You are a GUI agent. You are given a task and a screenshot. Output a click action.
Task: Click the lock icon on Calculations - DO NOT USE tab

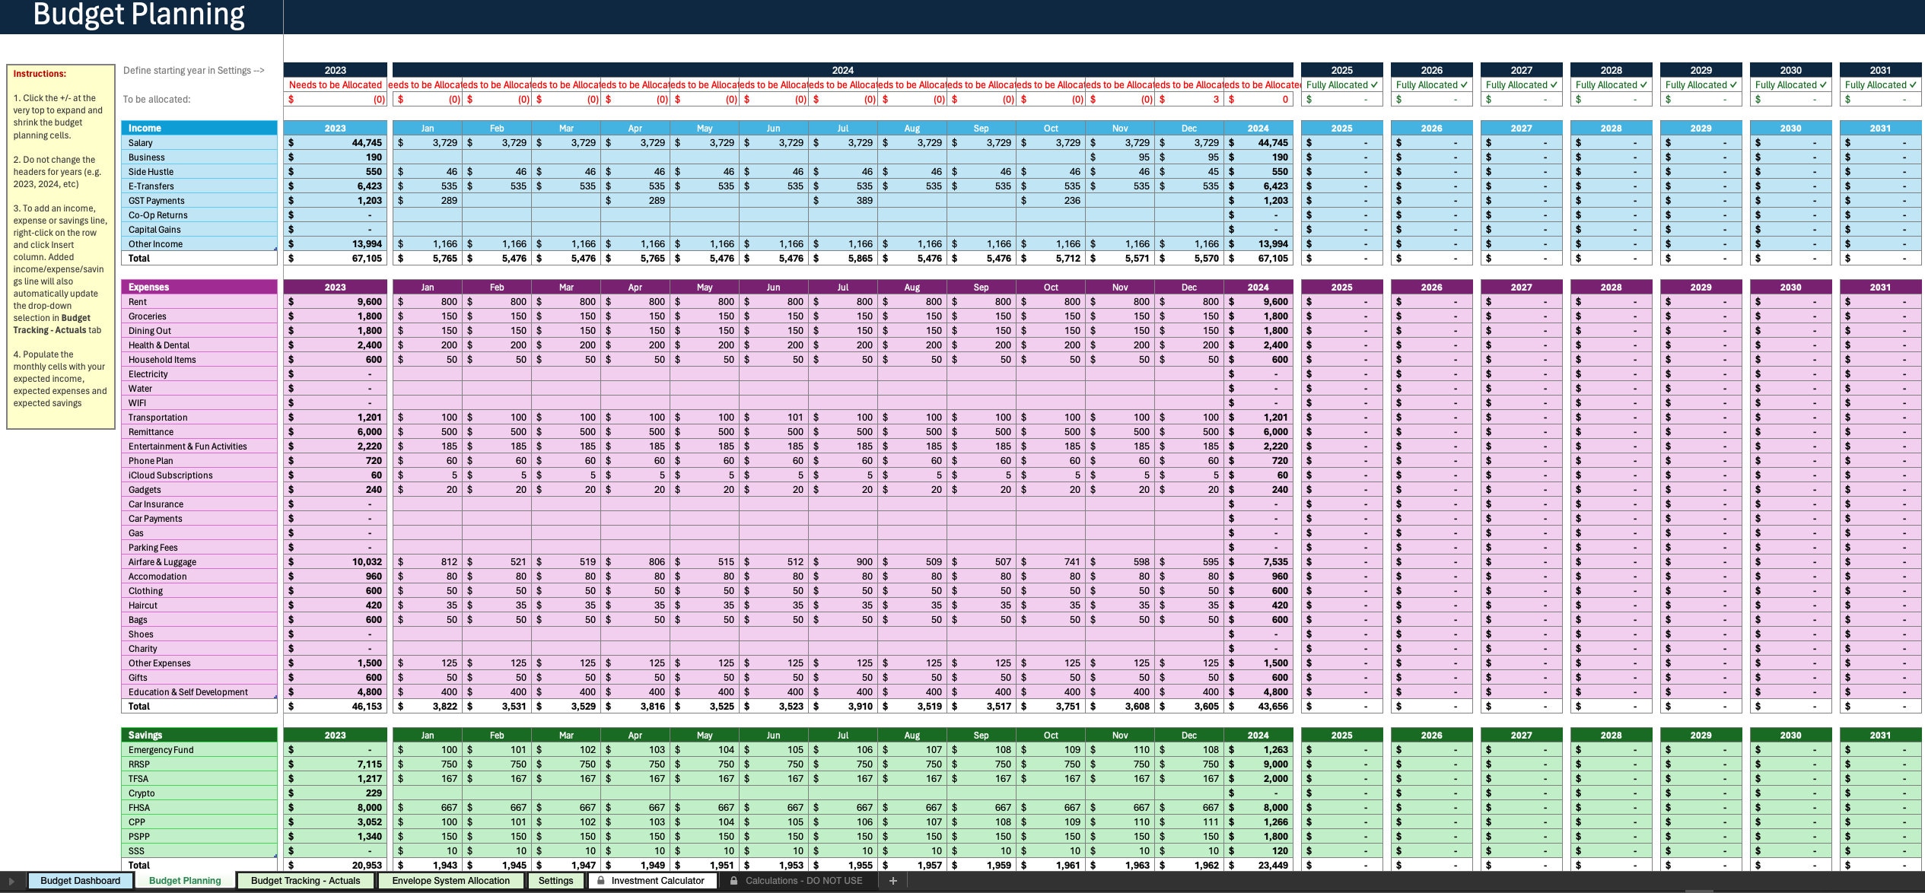[x=733, y=880]
